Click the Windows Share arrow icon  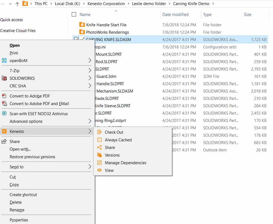[x=4, y=141]
